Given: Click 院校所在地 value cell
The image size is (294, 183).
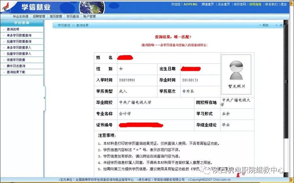Looking at the screenshot, I should pyautogui.click(x=237, y=102).
